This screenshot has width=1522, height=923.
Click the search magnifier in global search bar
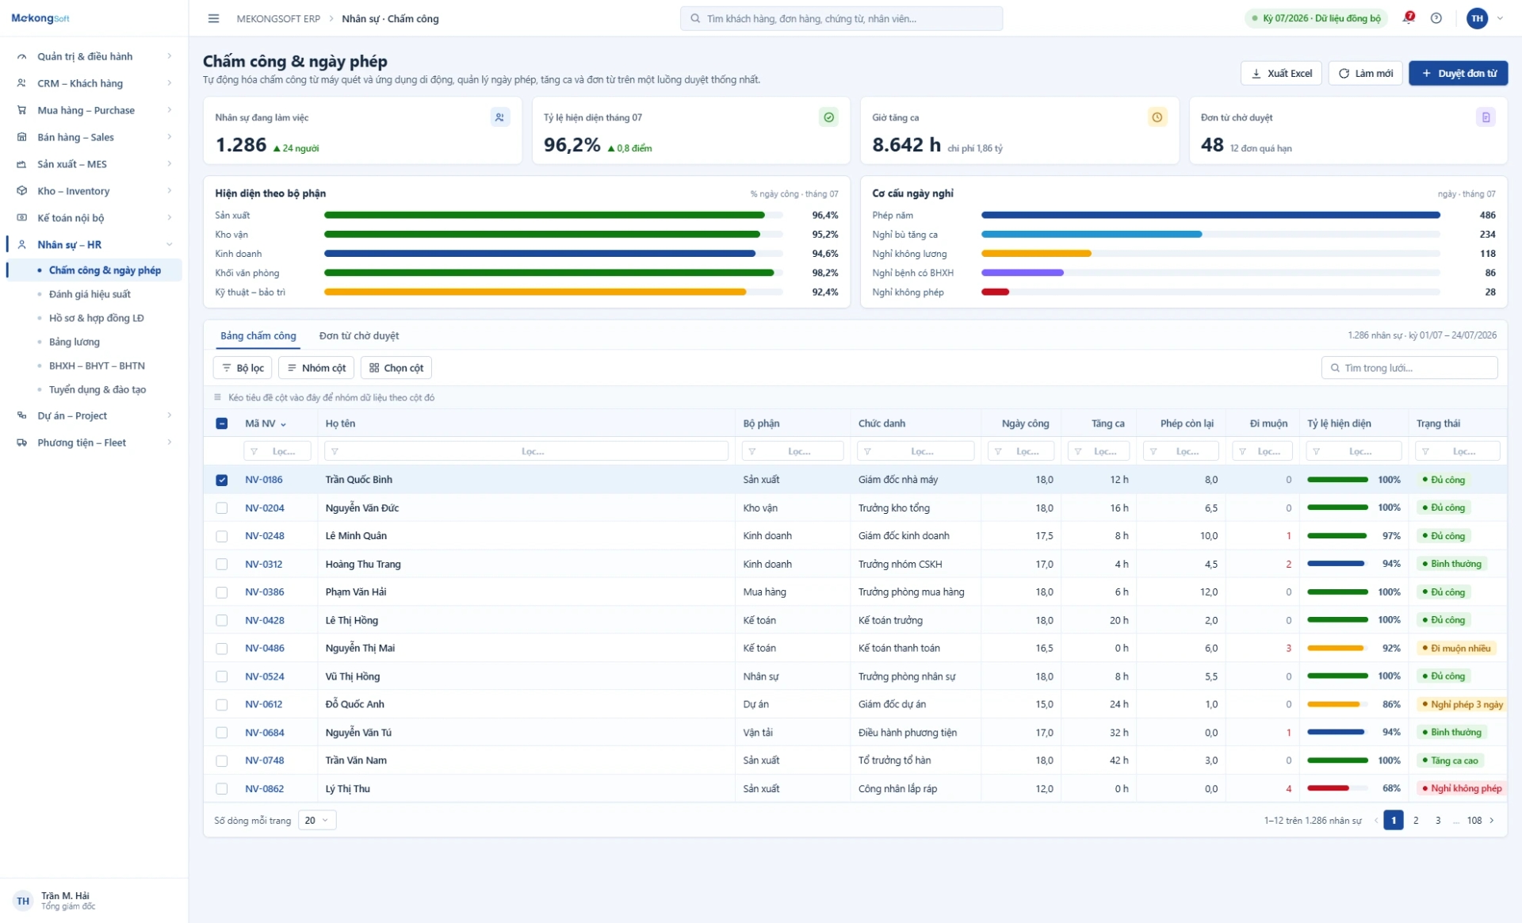pyautogui.click(x=695, y=18)
